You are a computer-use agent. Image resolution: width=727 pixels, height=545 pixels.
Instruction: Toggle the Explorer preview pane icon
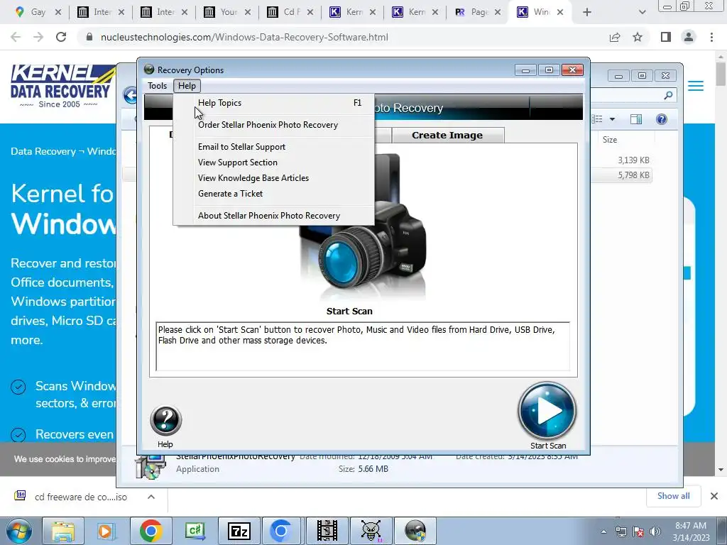(x=636, y=119)
